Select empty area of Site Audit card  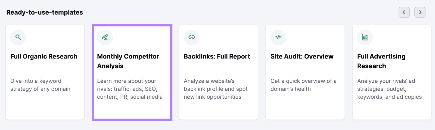305,107
